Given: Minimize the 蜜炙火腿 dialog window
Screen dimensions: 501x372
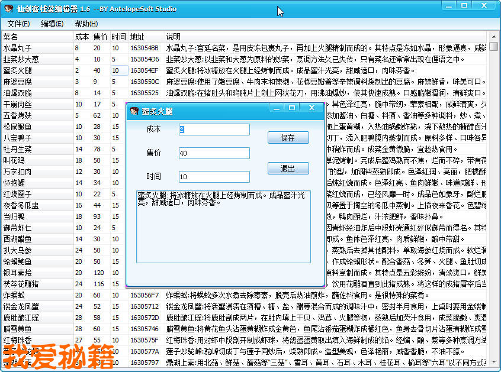Looking at the screenshot, I should click(275, 108).
